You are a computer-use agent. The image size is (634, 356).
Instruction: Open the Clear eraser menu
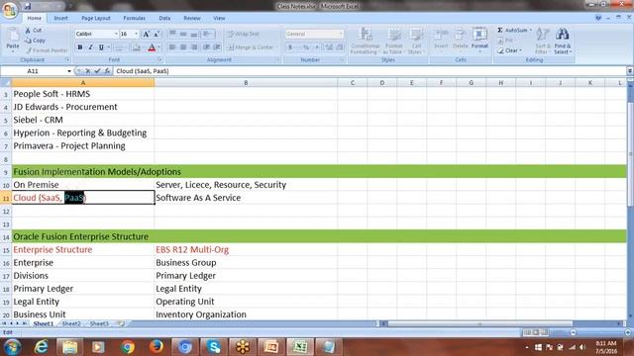click(x=509, y=50)
